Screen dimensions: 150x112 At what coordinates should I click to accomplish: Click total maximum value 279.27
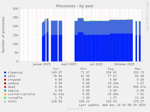(139, 101)
